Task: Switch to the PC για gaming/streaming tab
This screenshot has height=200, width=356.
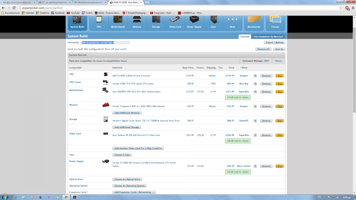Action: coord(55,2)
